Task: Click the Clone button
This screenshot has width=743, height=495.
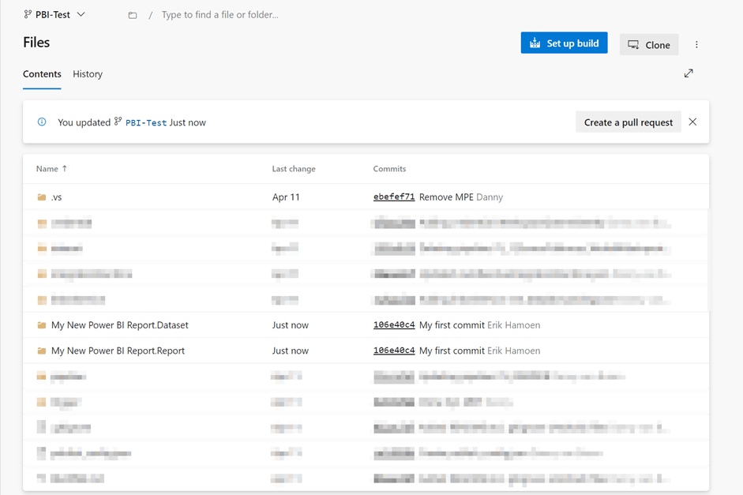Action: 649,45
